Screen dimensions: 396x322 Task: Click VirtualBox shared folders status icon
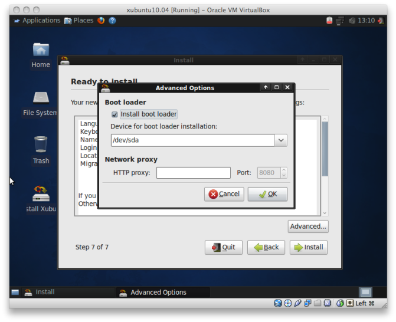coord(318,303)
